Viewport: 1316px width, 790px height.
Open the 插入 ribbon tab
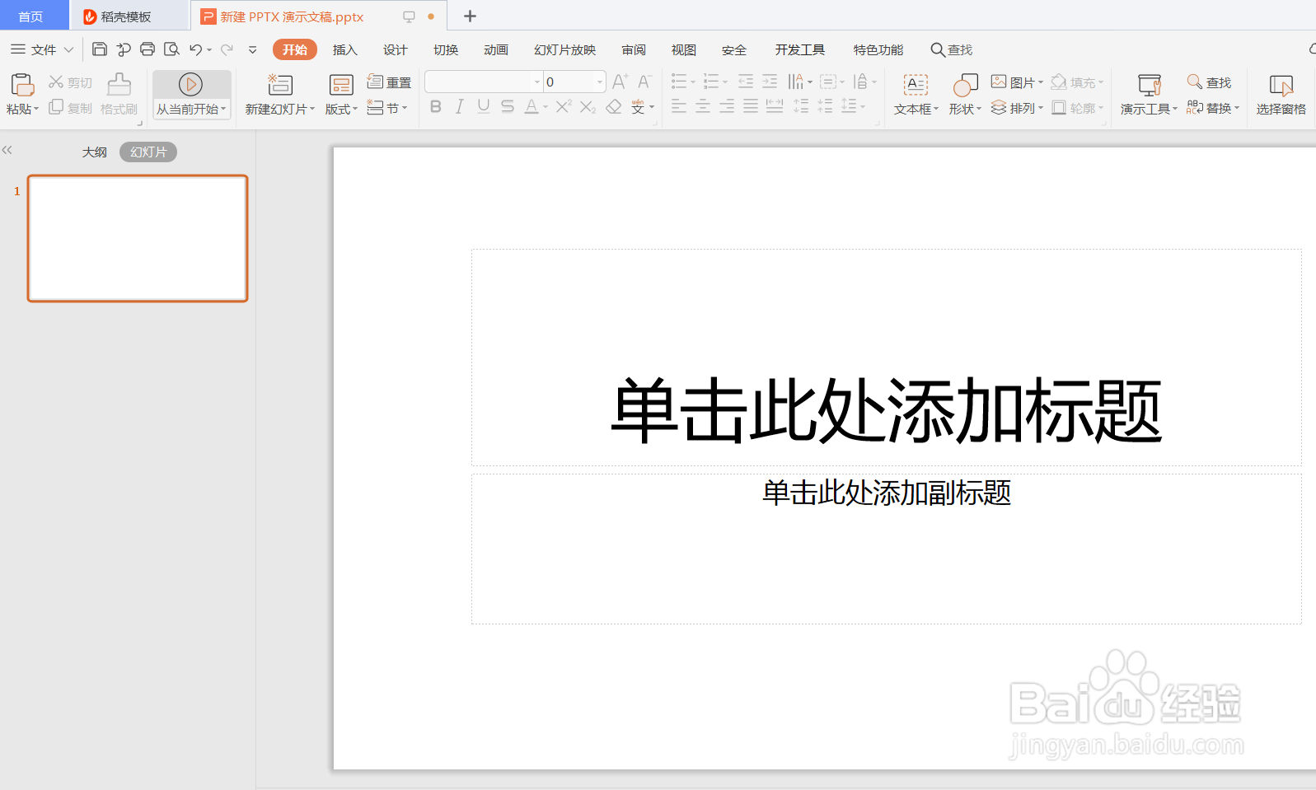[x=344, y=49]
